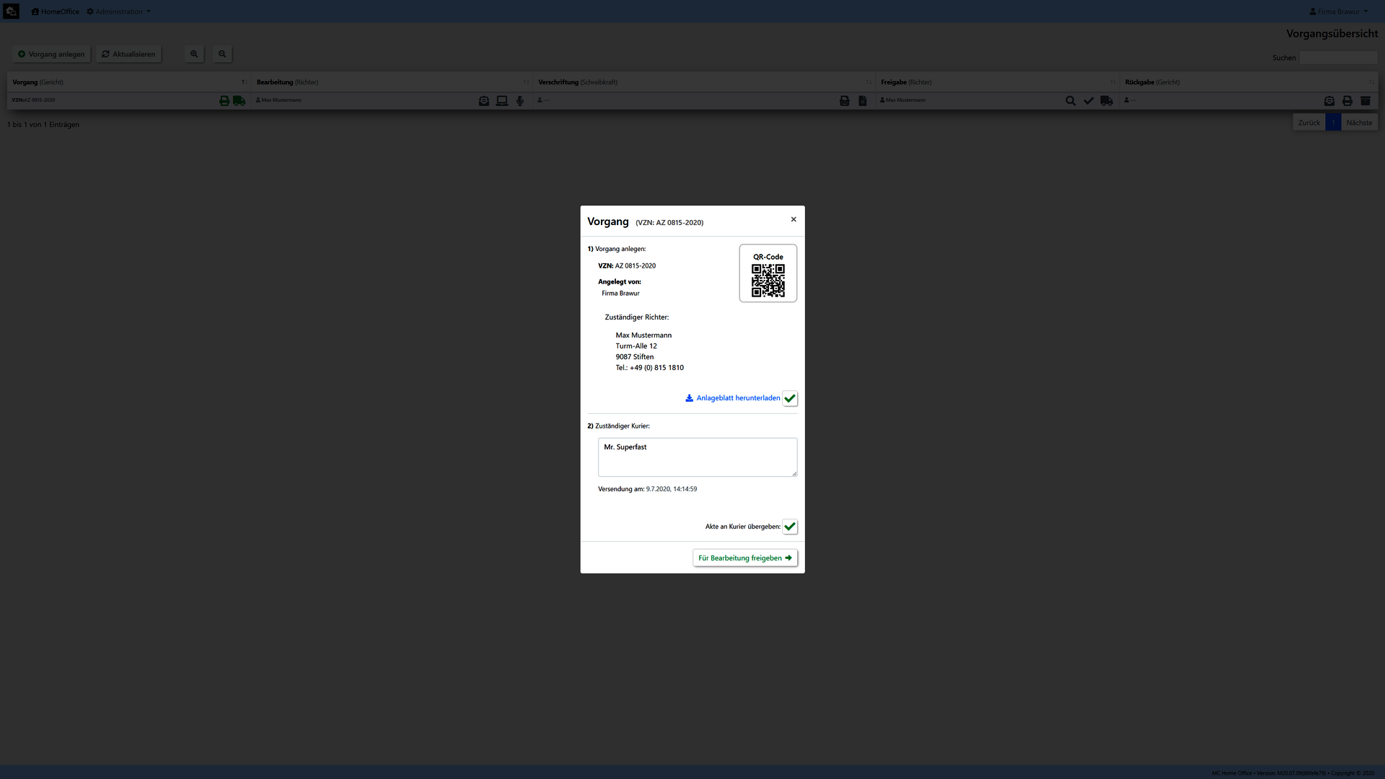Click the QR-Code image in the dialog
Screen dimensions: 1385x779
click(768, 281)
